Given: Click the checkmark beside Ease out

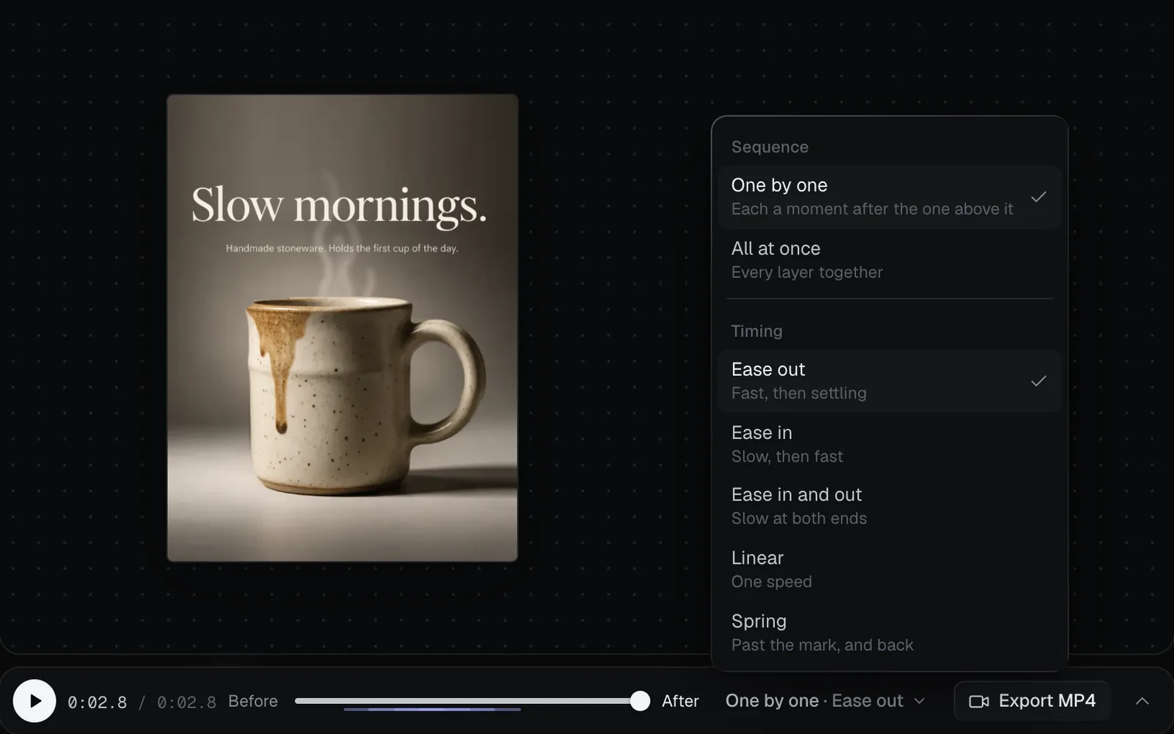Looking at the screenshot, I should coord(1038,381).
